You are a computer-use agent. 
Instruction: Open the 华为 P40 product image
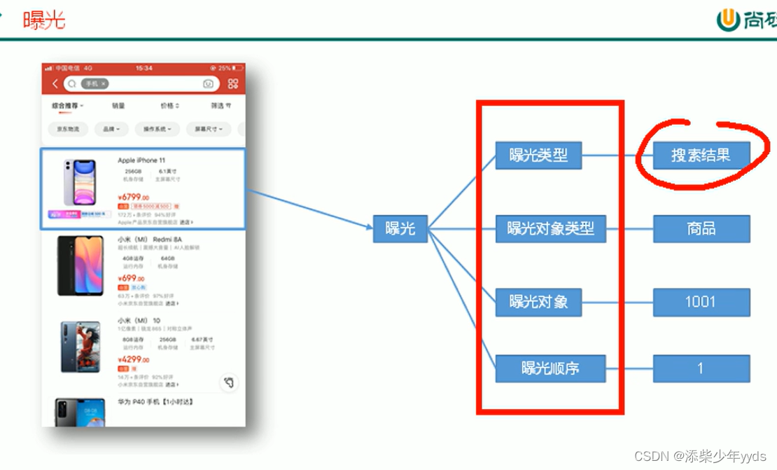[x=80, y=412]
